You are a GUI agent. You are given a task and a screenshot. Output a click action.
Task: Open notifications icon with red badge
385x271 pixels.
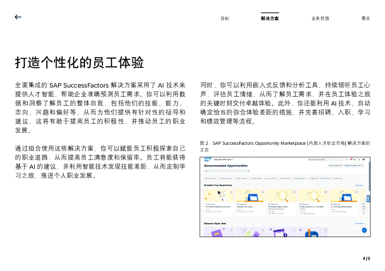(x=351, y=159)
